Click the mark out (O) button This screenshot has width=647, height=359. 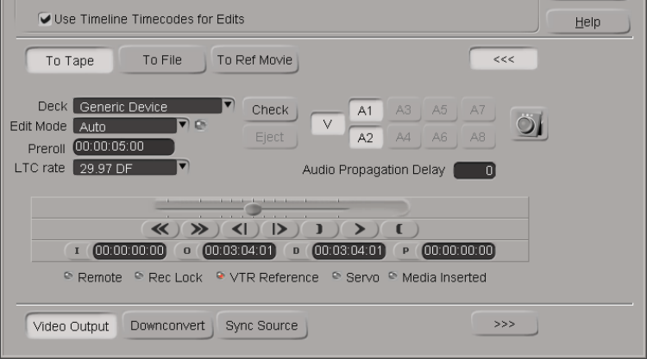pos(187,251)
